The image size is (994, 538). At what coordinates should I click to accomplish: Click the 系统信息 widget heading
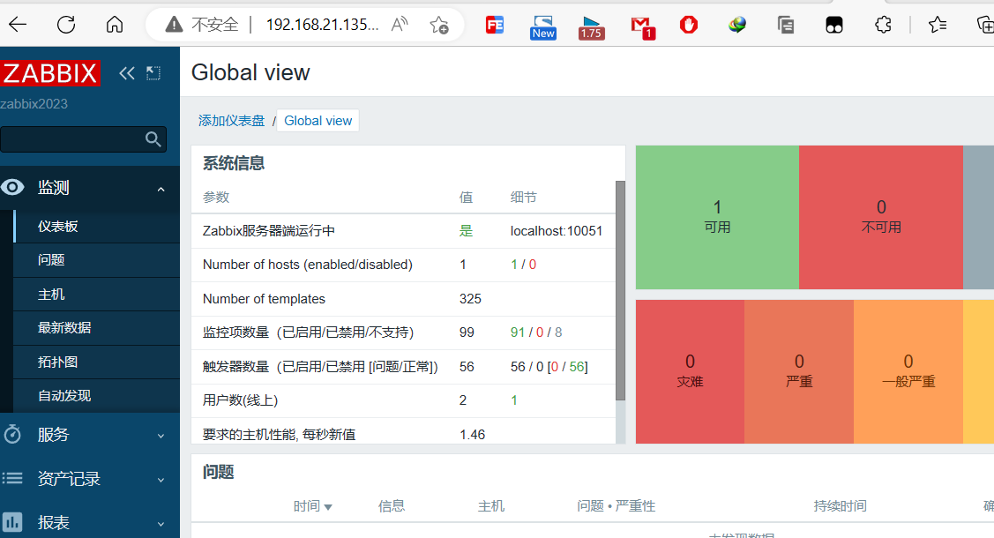click(233, 163)
